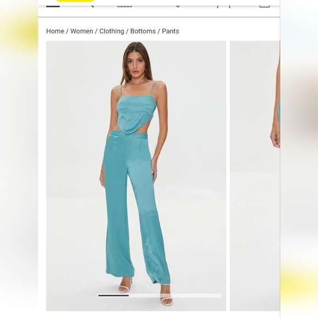Tap the teal cami top on model

tap(137, 113)
